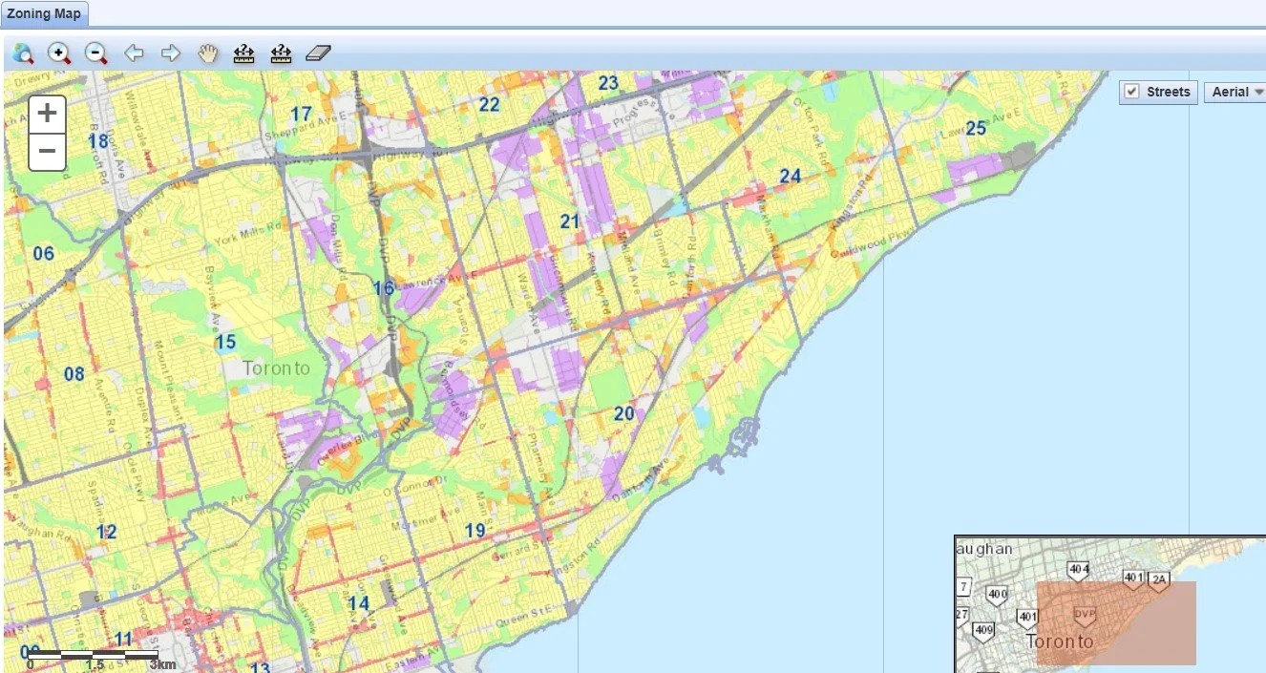Select the zoom out magnifier tool
1266x673 pixels.
coord(95,53)
